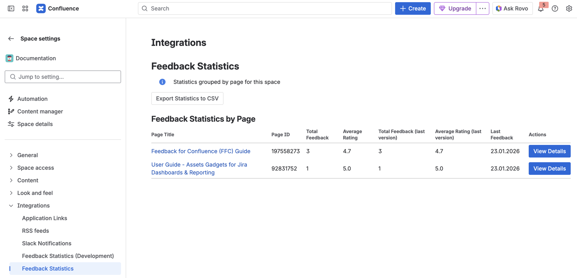Screen dimensions: 577x278
Task: Open Slack Notifications settings
Action: coord(46,243)
